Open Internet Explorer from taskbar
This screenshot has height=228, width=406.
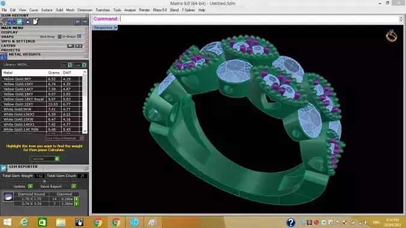(x=25, y=222)
